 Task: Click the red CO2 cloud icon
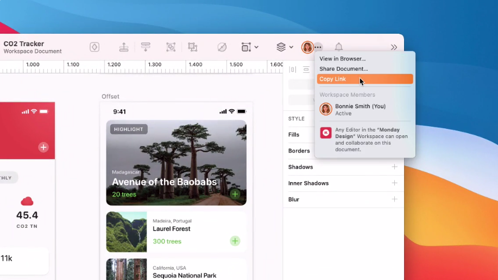[27, 201]
